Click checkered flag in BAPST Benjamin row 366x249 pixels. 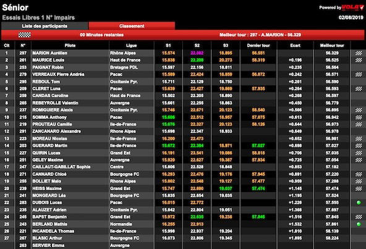[359, 217]
